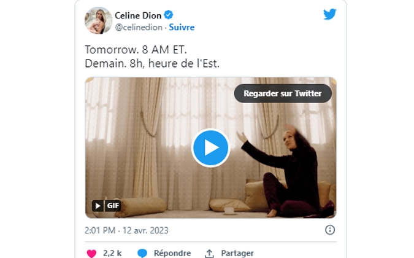This screenshot has height=258, width=414.
Task: Click the blue verified badge
Action: click(x=169, y=15)
